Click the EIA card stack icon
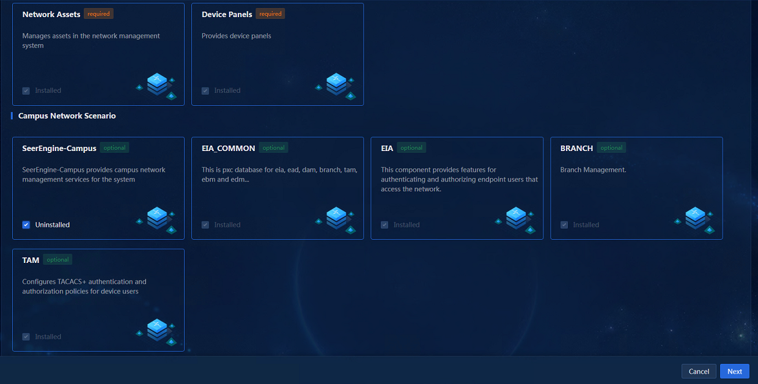This screenshot has width=758, height=384. point(515,220)
